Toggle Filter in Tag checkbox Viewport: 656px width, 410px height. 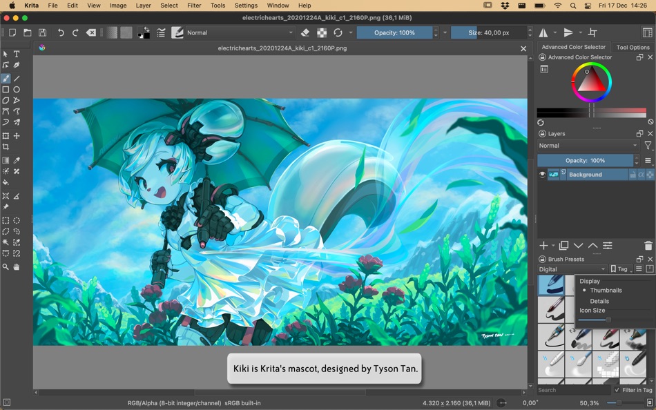(617, 390)
